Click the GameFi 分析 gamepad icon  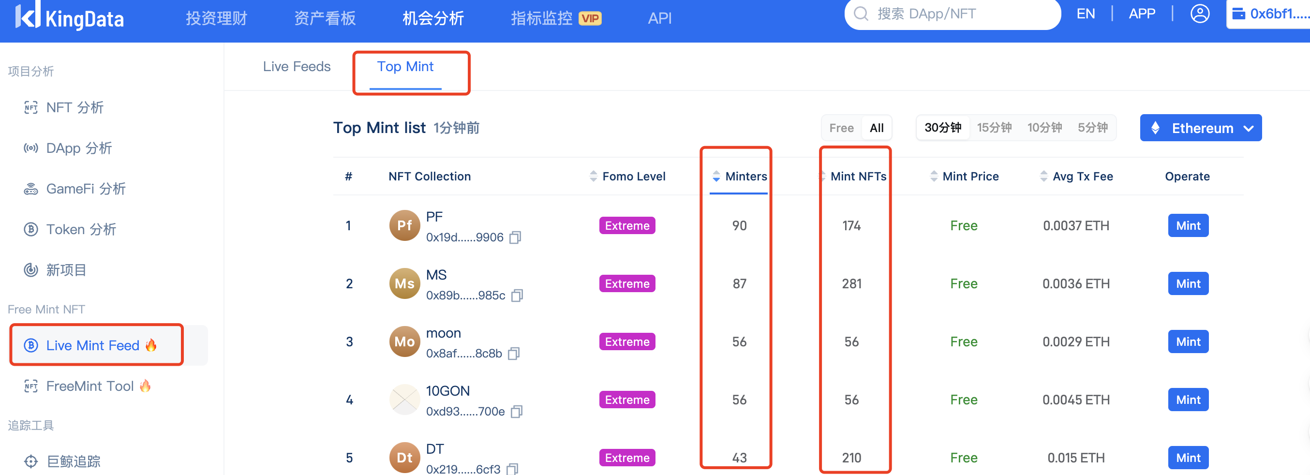(x=31, y=189)
